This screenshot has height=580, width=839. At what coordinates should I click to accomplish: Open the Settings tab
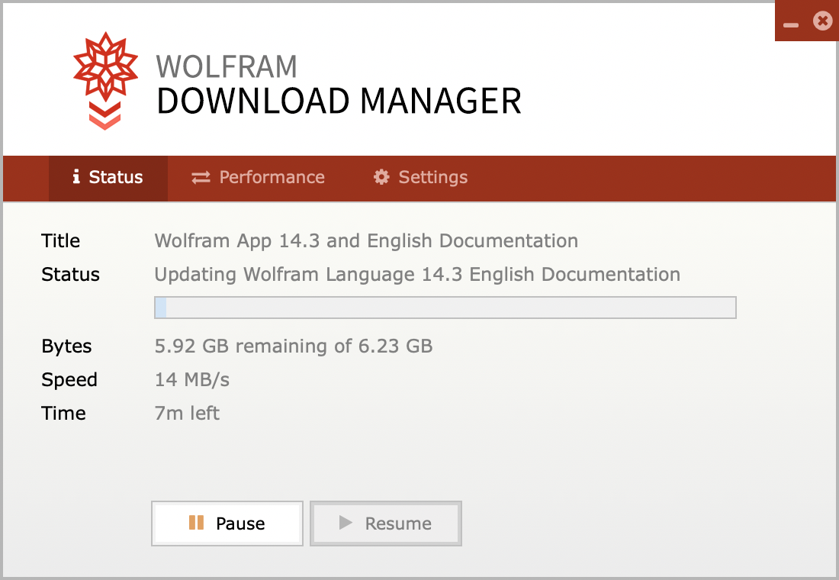pos(420,177)
